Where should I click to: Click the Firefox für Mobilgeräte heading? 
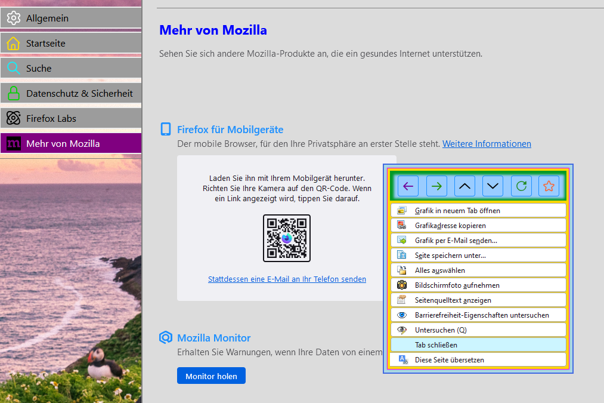point(230,130)
